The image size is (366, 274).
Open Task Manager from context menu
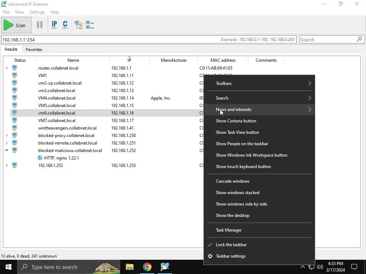(259, 230)
